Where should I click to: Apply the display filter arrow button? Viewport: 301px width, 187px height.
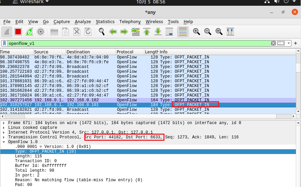(281, 43)
